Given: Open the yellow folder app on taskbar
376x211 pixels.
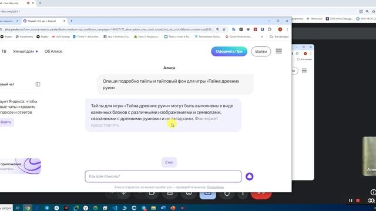Looking at the screenshot, I should tap(153, 208).
